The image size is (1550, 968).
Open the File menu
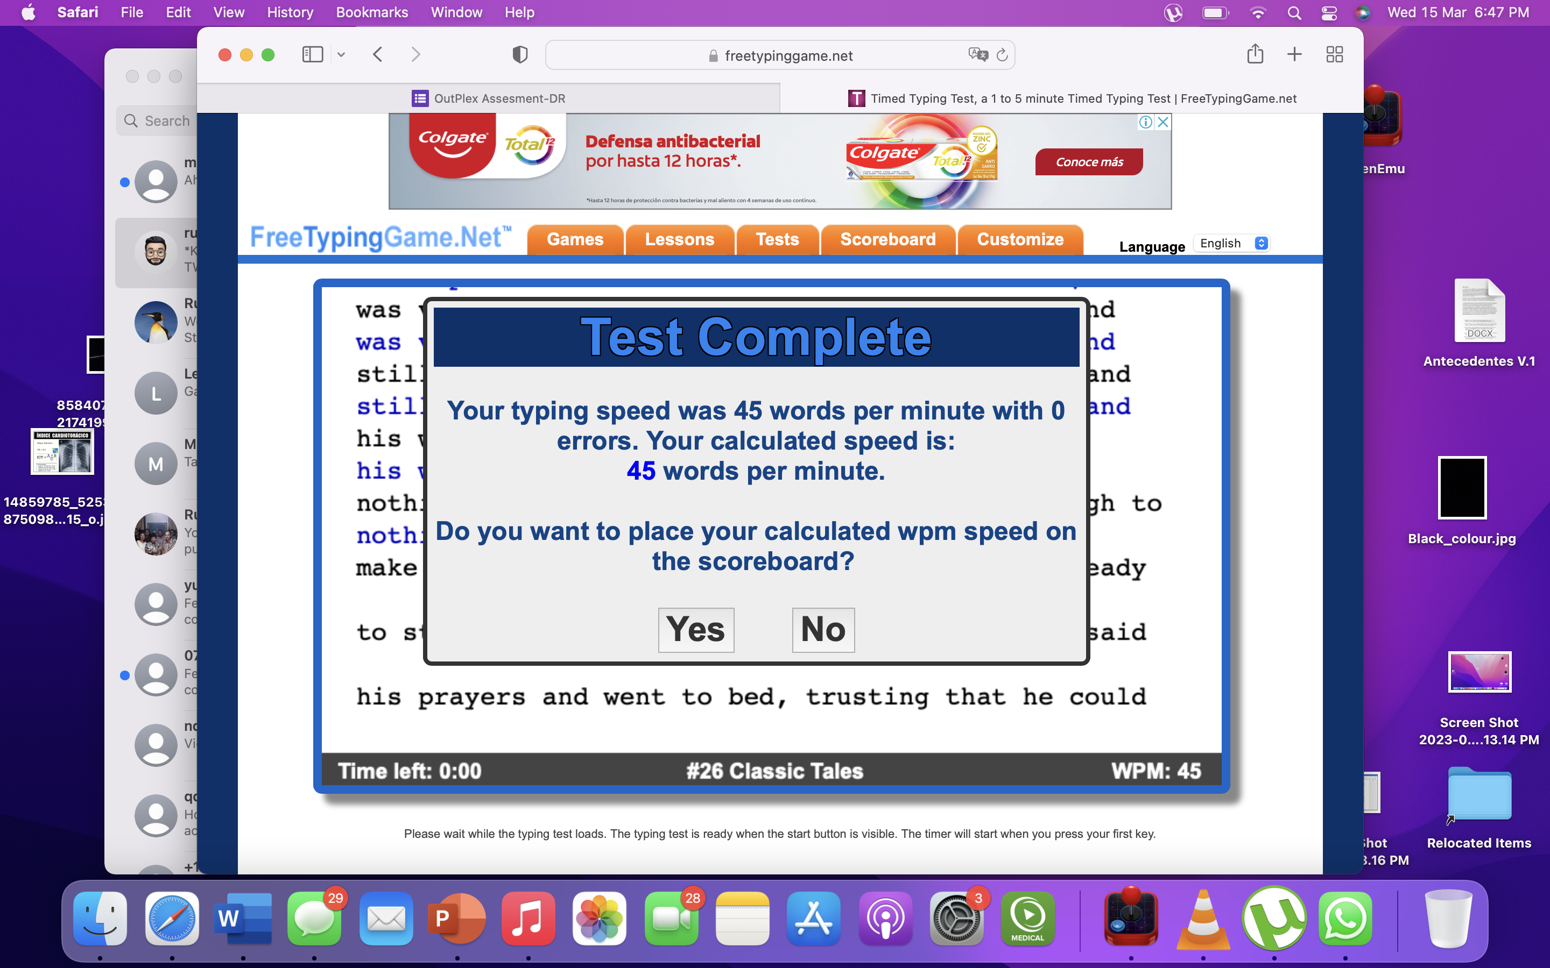tap(132, 12)
